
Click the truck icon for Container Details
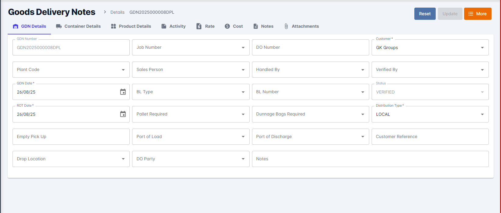59,26
